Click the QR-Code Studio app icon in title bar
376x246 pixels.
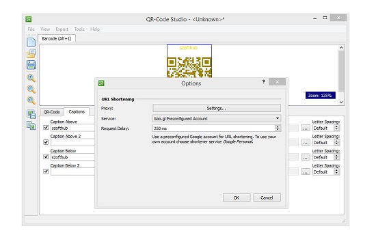pos(29,19)
